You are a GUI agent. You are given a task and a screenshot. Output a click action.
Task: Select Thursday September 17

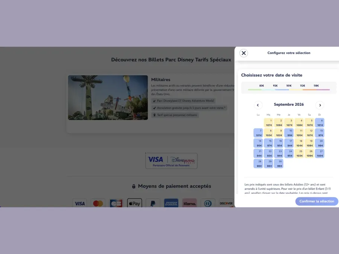289,143
